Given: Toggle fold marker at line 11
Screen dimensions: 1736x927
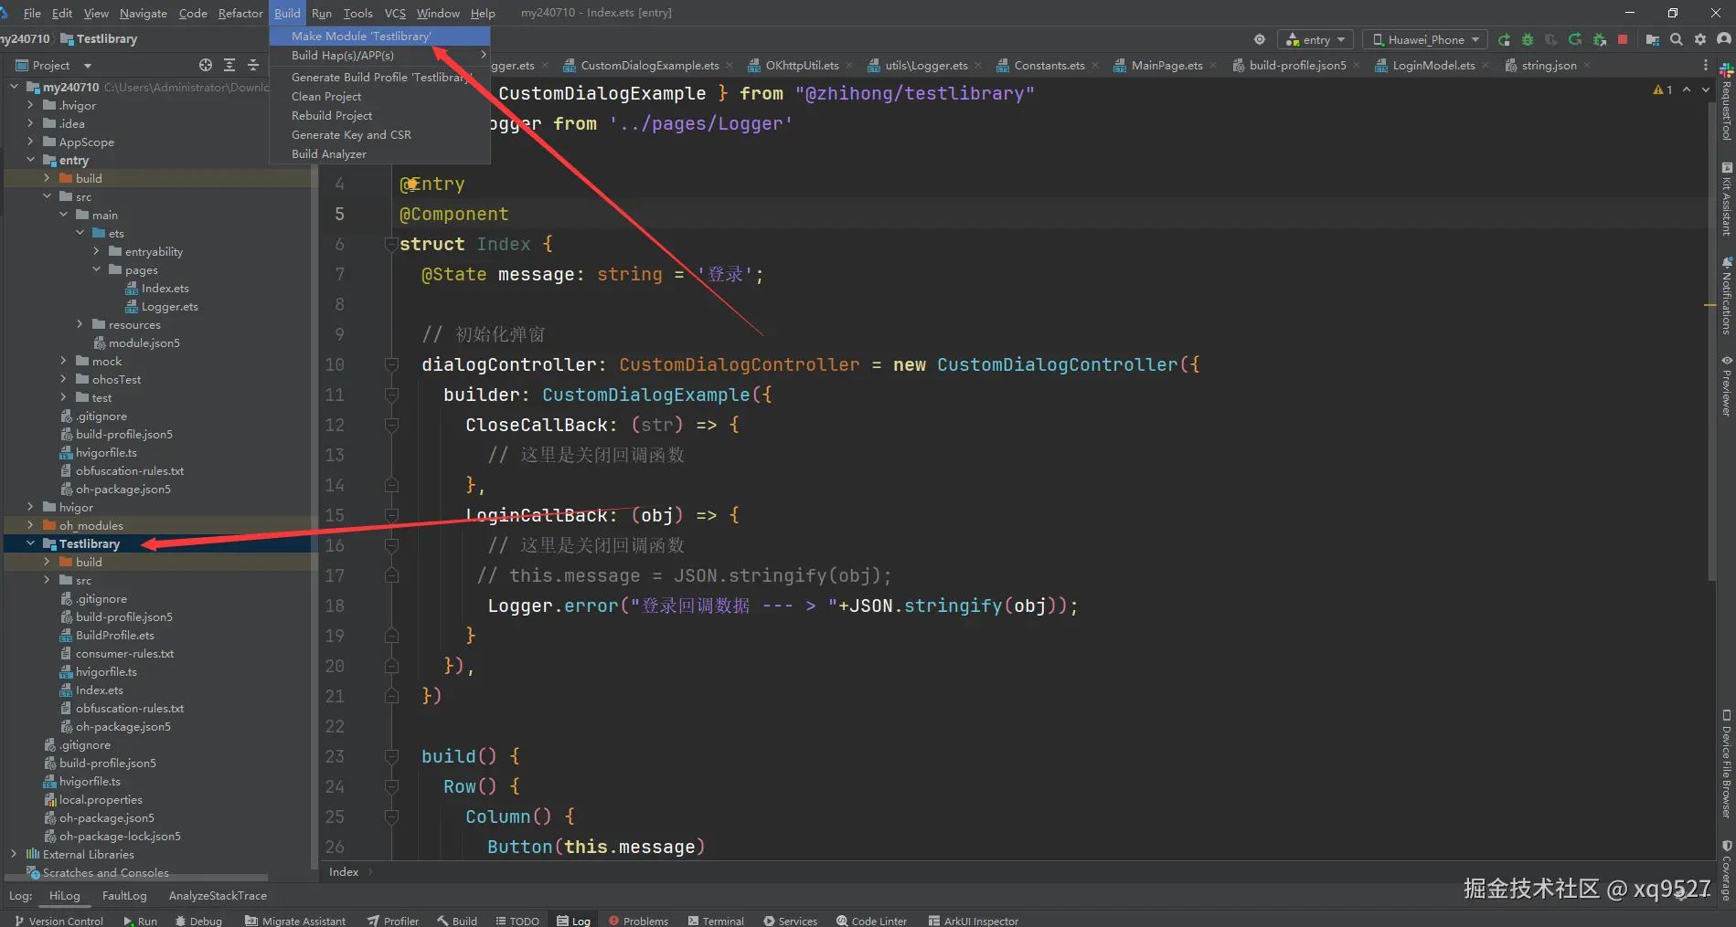Looking at the screenshot, I should (391, 395).
